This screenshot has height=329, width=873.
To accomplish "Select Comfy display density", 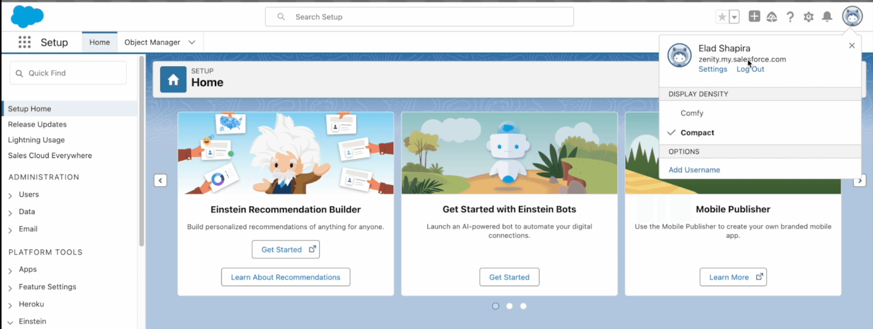I will coord(692,113).
